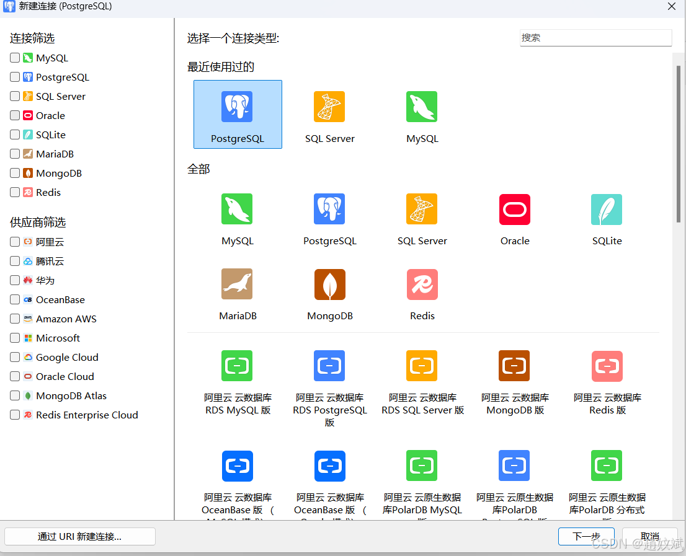Check the Microsoft vendor filter
The width and height of the screenshot is (686, 556).
pos(15,338)
